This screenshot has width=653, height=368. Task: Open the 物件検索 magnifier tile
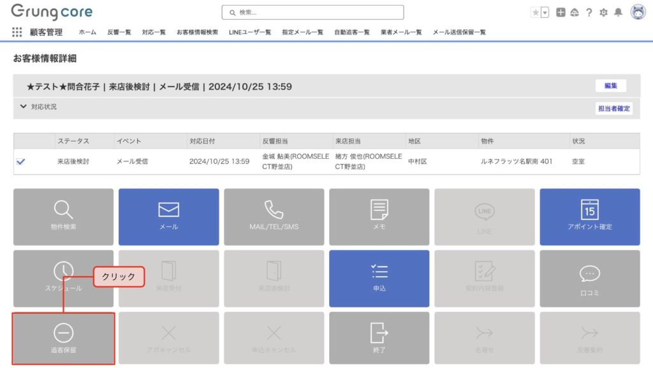63,217
